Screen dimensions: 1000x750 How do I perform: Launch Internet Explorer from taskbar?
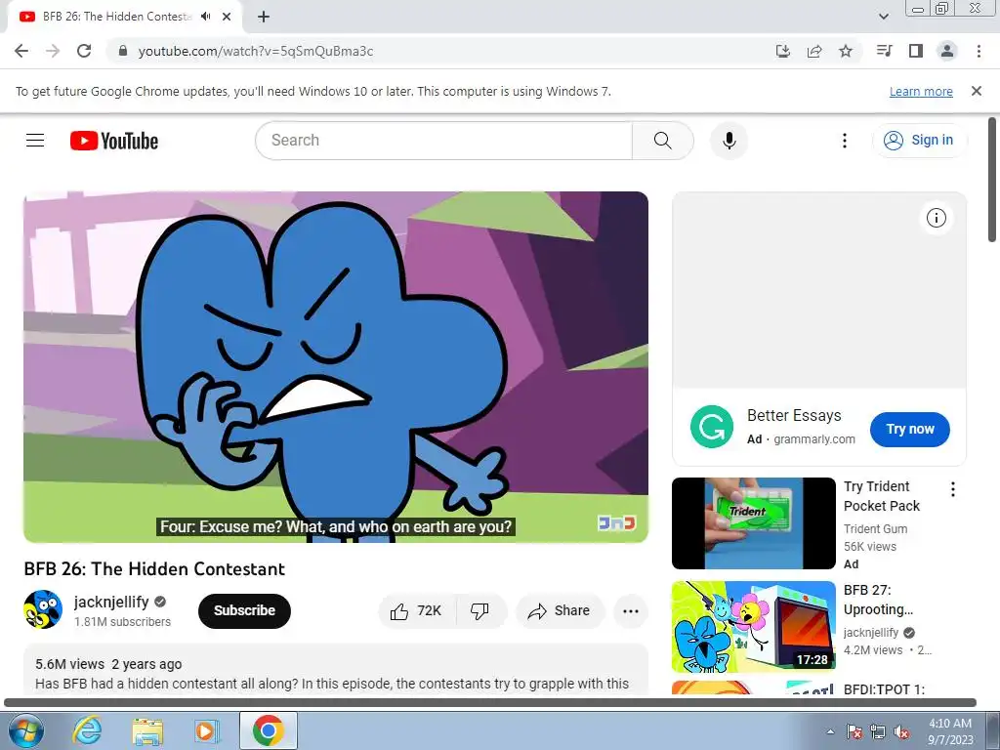point(87,730)
